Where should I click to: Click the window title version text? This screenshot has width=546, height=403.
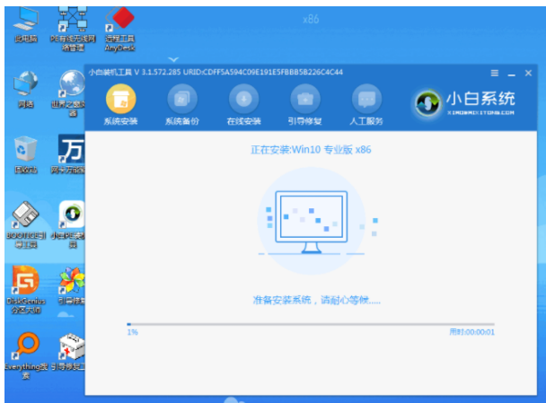pos(216,73)
